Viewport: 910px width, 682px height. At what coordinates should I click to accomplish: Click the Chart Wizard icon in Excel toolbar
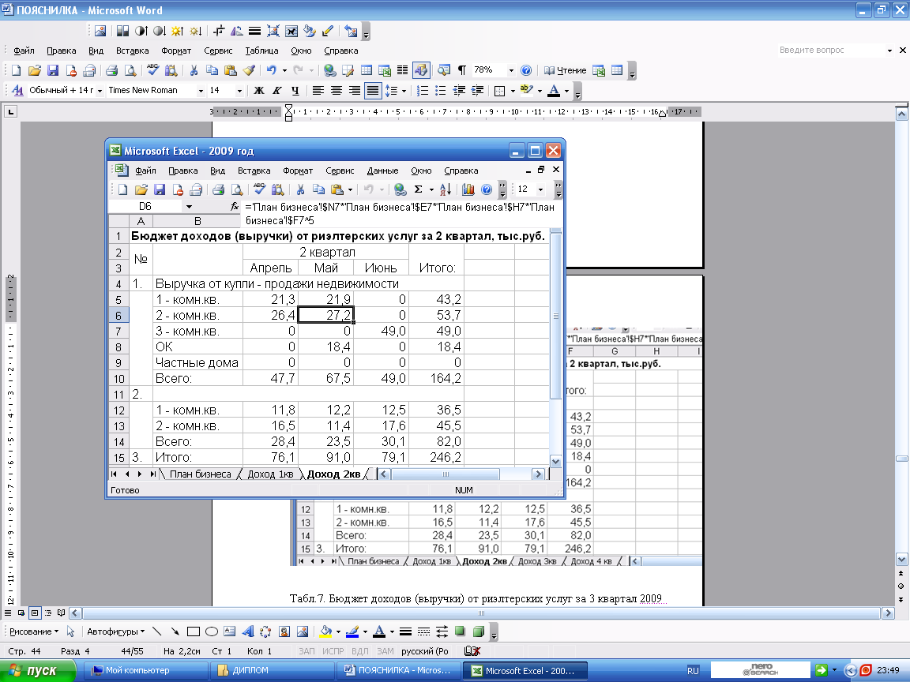(468, 189)
